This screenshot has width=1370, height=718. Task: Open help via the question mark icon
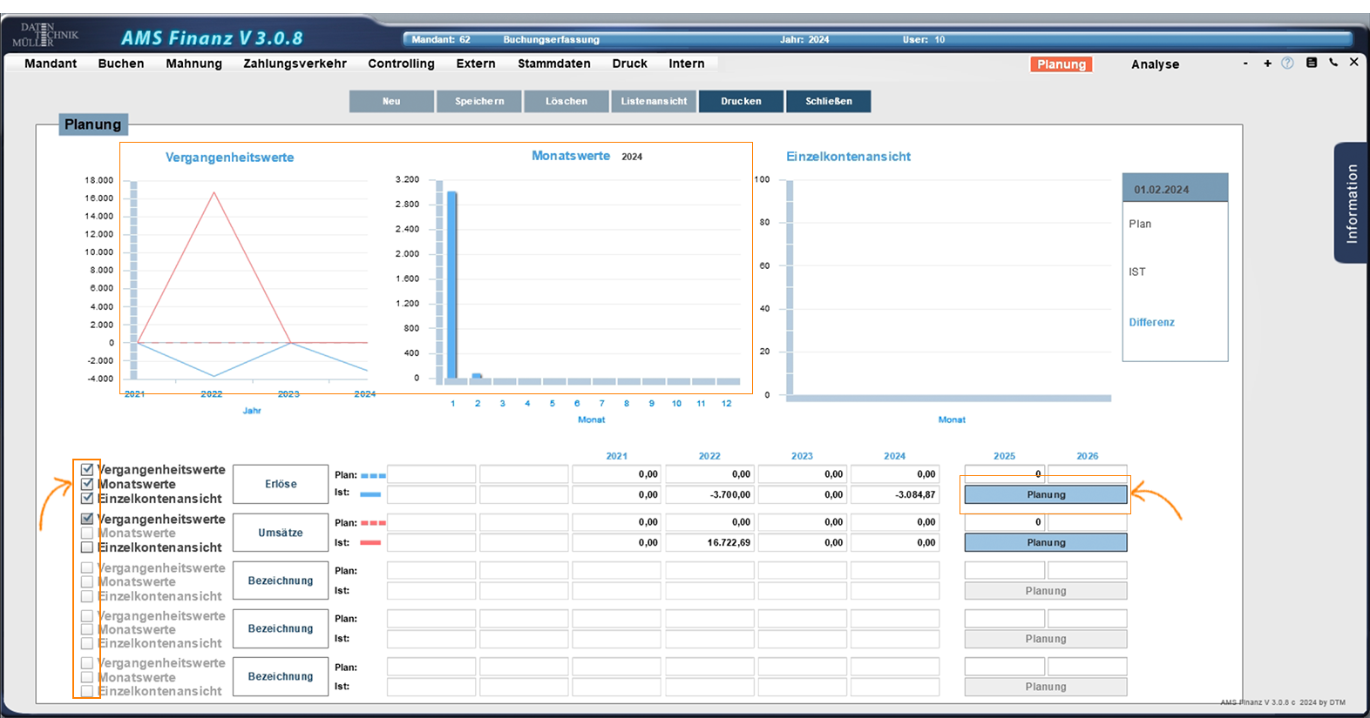click(x=1287, y=64)
